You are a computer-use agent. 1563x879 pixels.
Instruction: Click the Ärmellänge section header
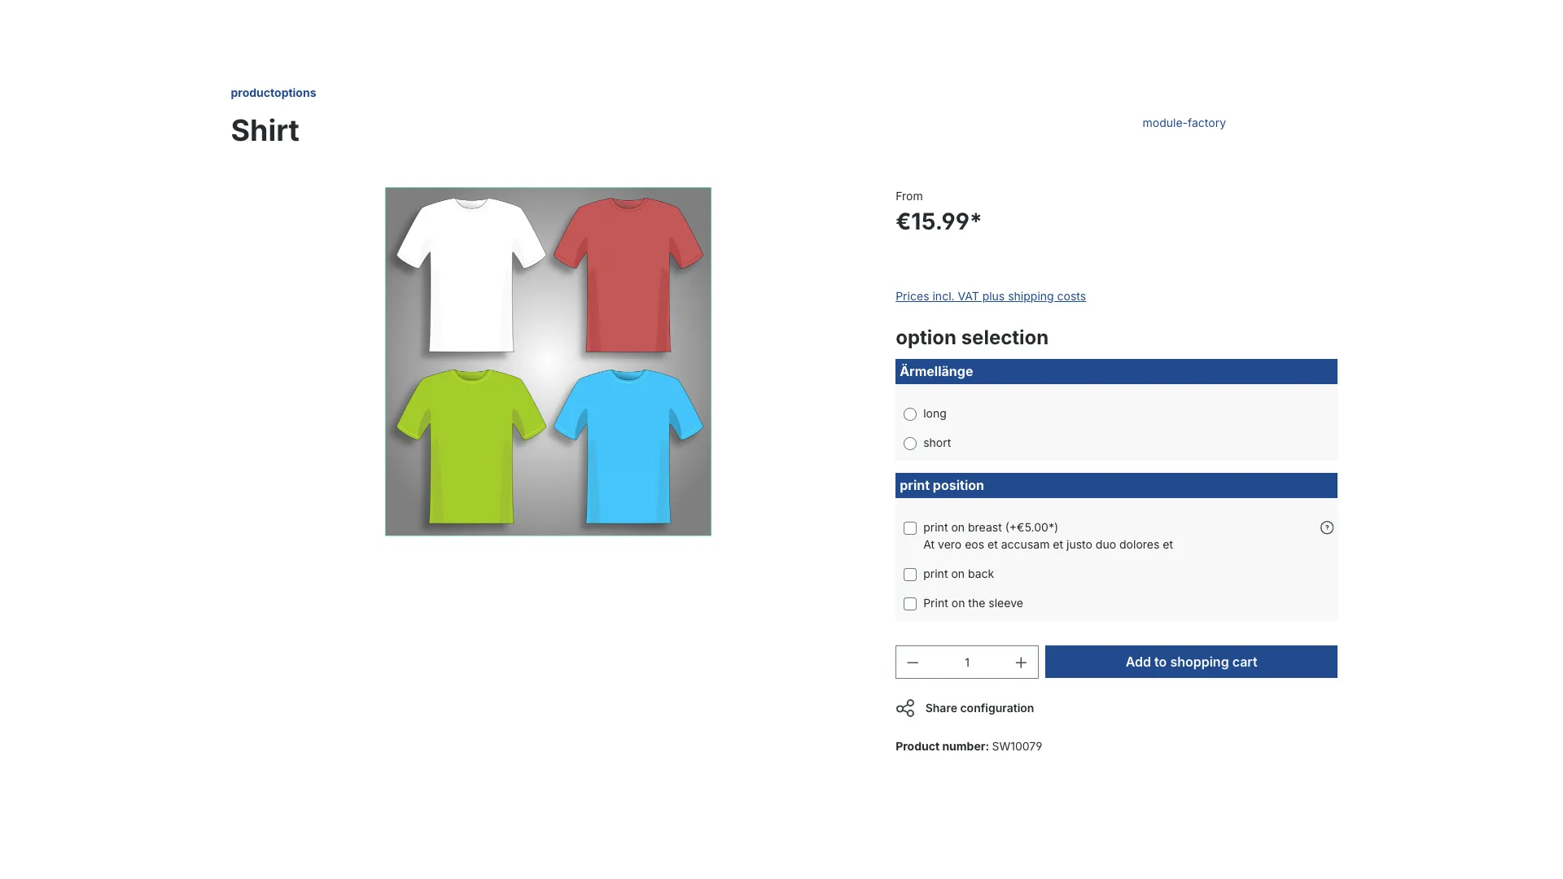935,371
